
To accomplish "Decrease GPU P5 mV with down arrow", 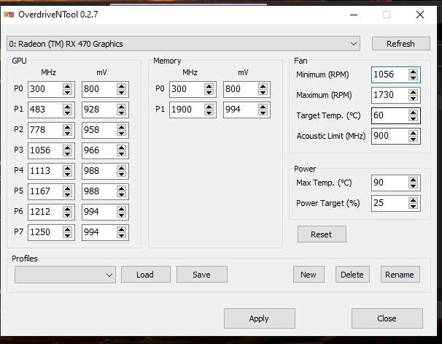I will click(x=122, y=194).
